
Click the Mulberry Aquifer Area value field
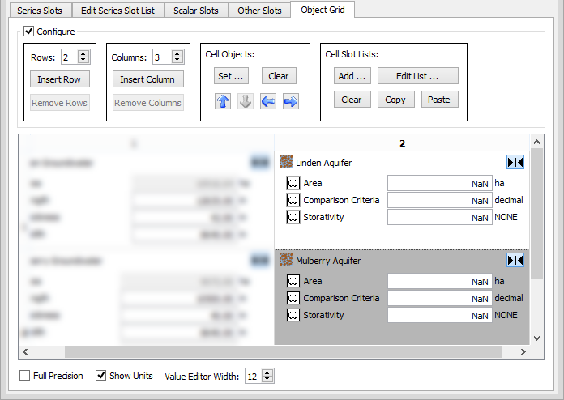pos(438,281)
